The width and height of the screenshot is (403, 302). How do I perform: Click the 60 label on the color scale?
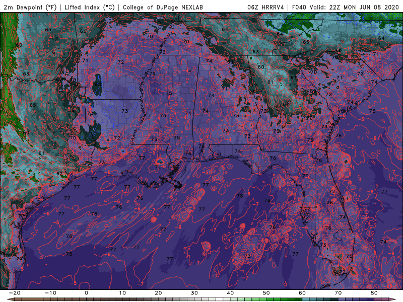click(302, 293)
